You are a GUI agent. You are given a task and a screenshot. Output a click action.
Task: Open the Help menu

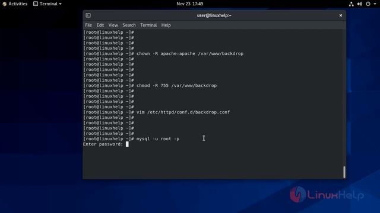pyautogui.click(x=166, y=25)
